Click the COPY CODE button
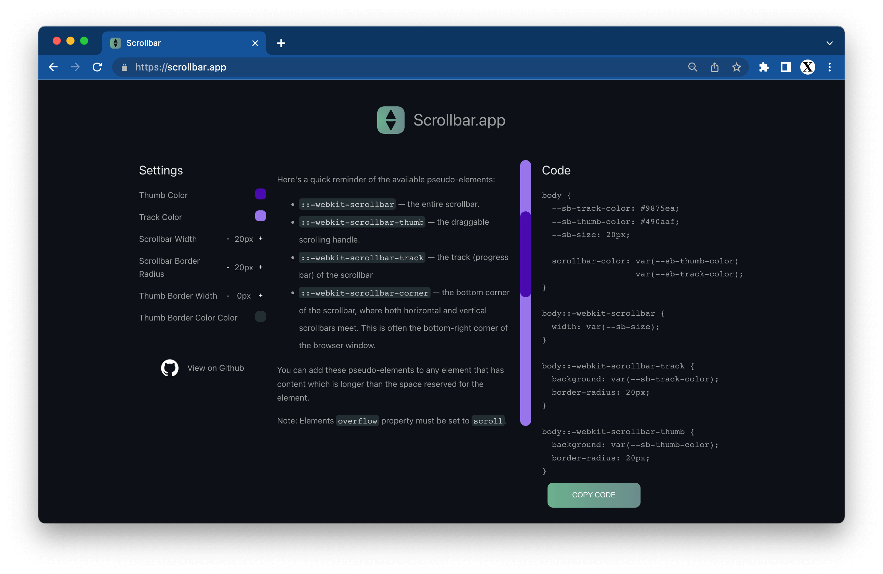Viewport: 883px width, 574px height. click(x=594, y=495)
